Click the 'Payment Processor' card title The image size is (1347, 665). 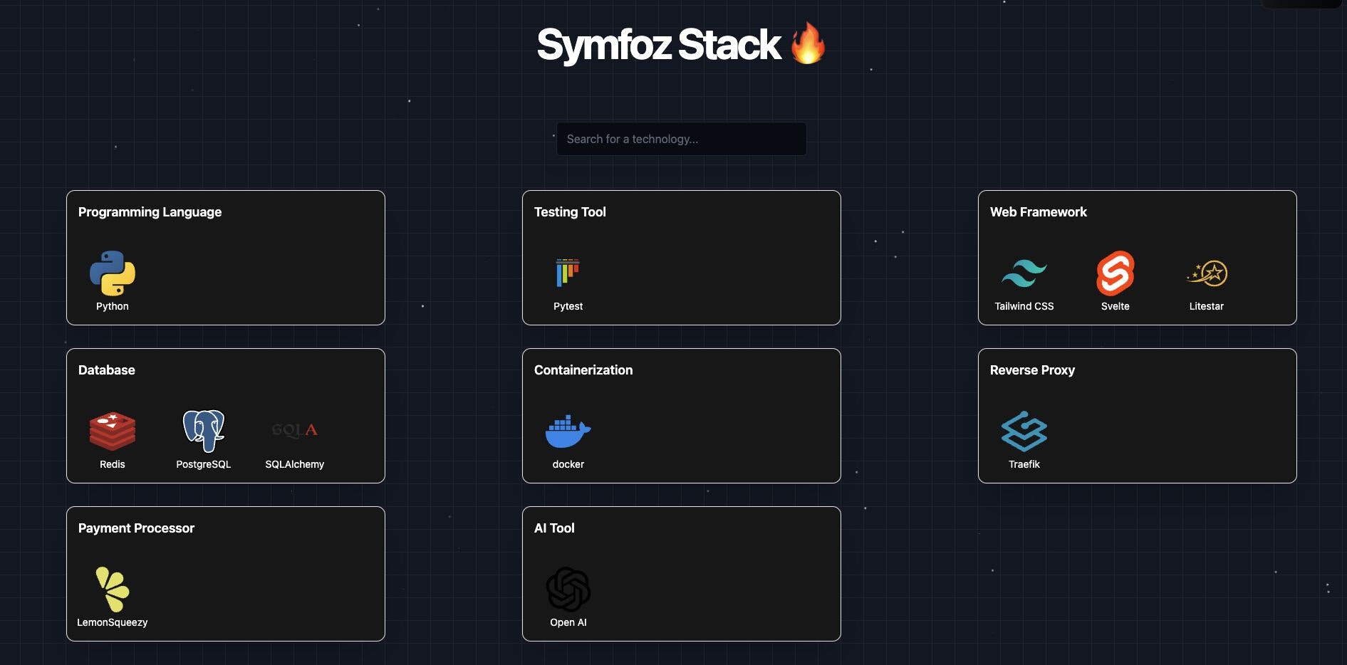point(136,528)
